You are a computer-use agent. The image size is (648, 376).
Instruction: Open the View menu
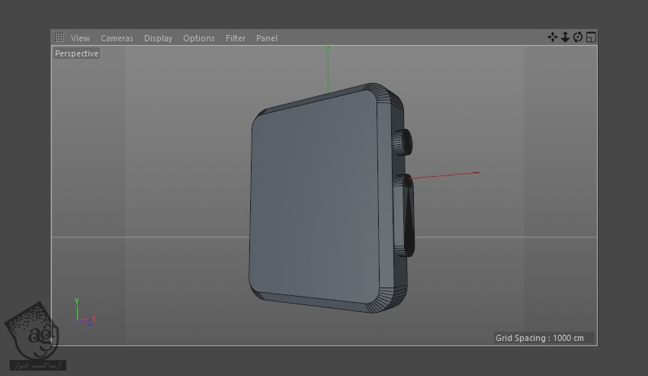(80, 38)
